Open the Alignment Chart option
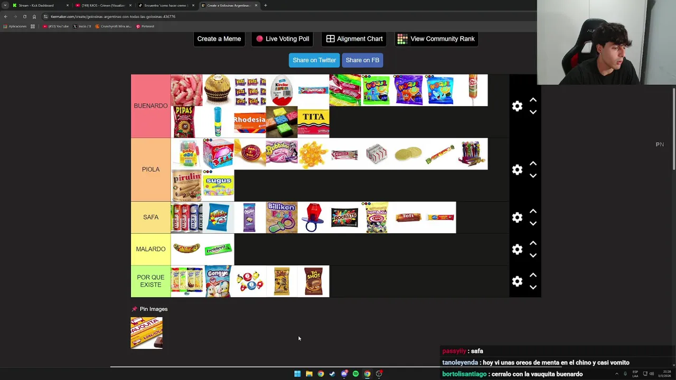Viewport: 676px width, 380px height. coord(354,39)
